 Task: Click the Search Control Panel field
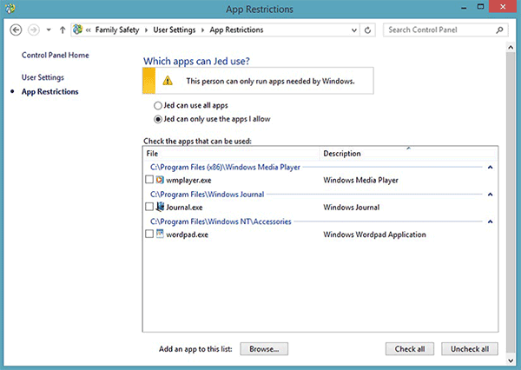click(x=440, y=30)
